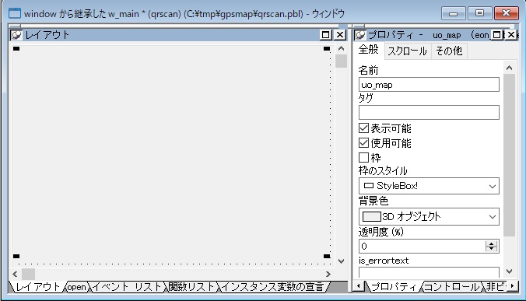
Task: Open the 背景色 dropdown
Action: [429, 217]
